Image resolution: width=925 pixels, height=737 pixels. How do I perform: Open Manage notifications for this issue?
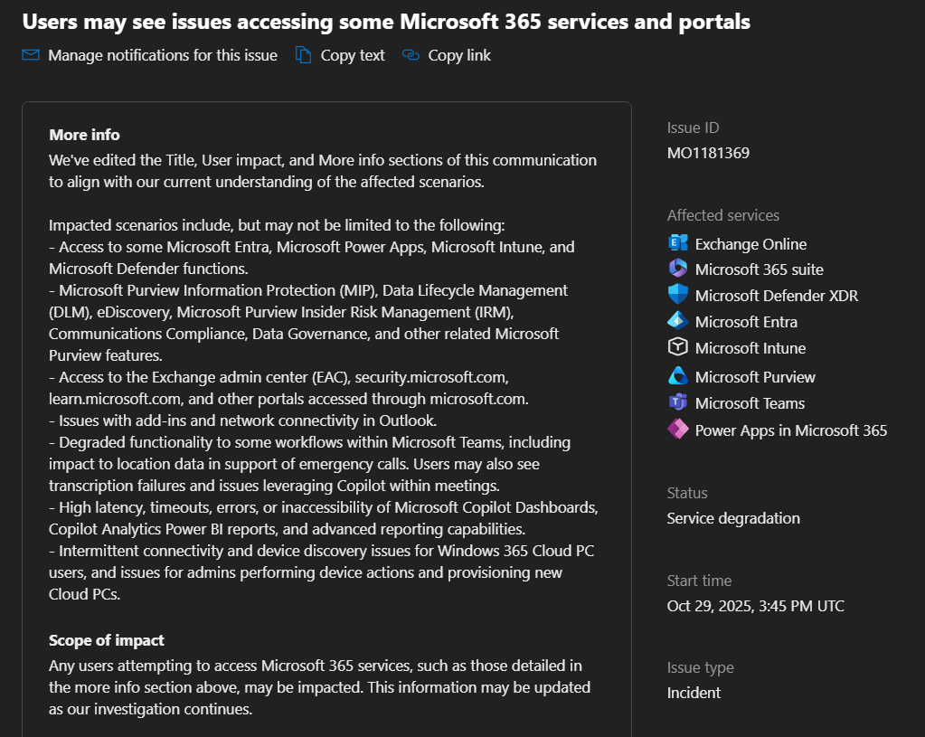click(x=162, y=55)
